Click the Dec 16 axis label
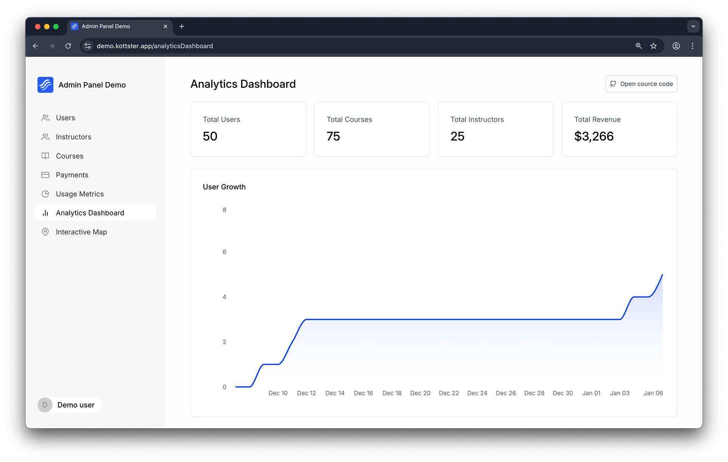This screenshot has width=728, height=462. click(363, 393)
